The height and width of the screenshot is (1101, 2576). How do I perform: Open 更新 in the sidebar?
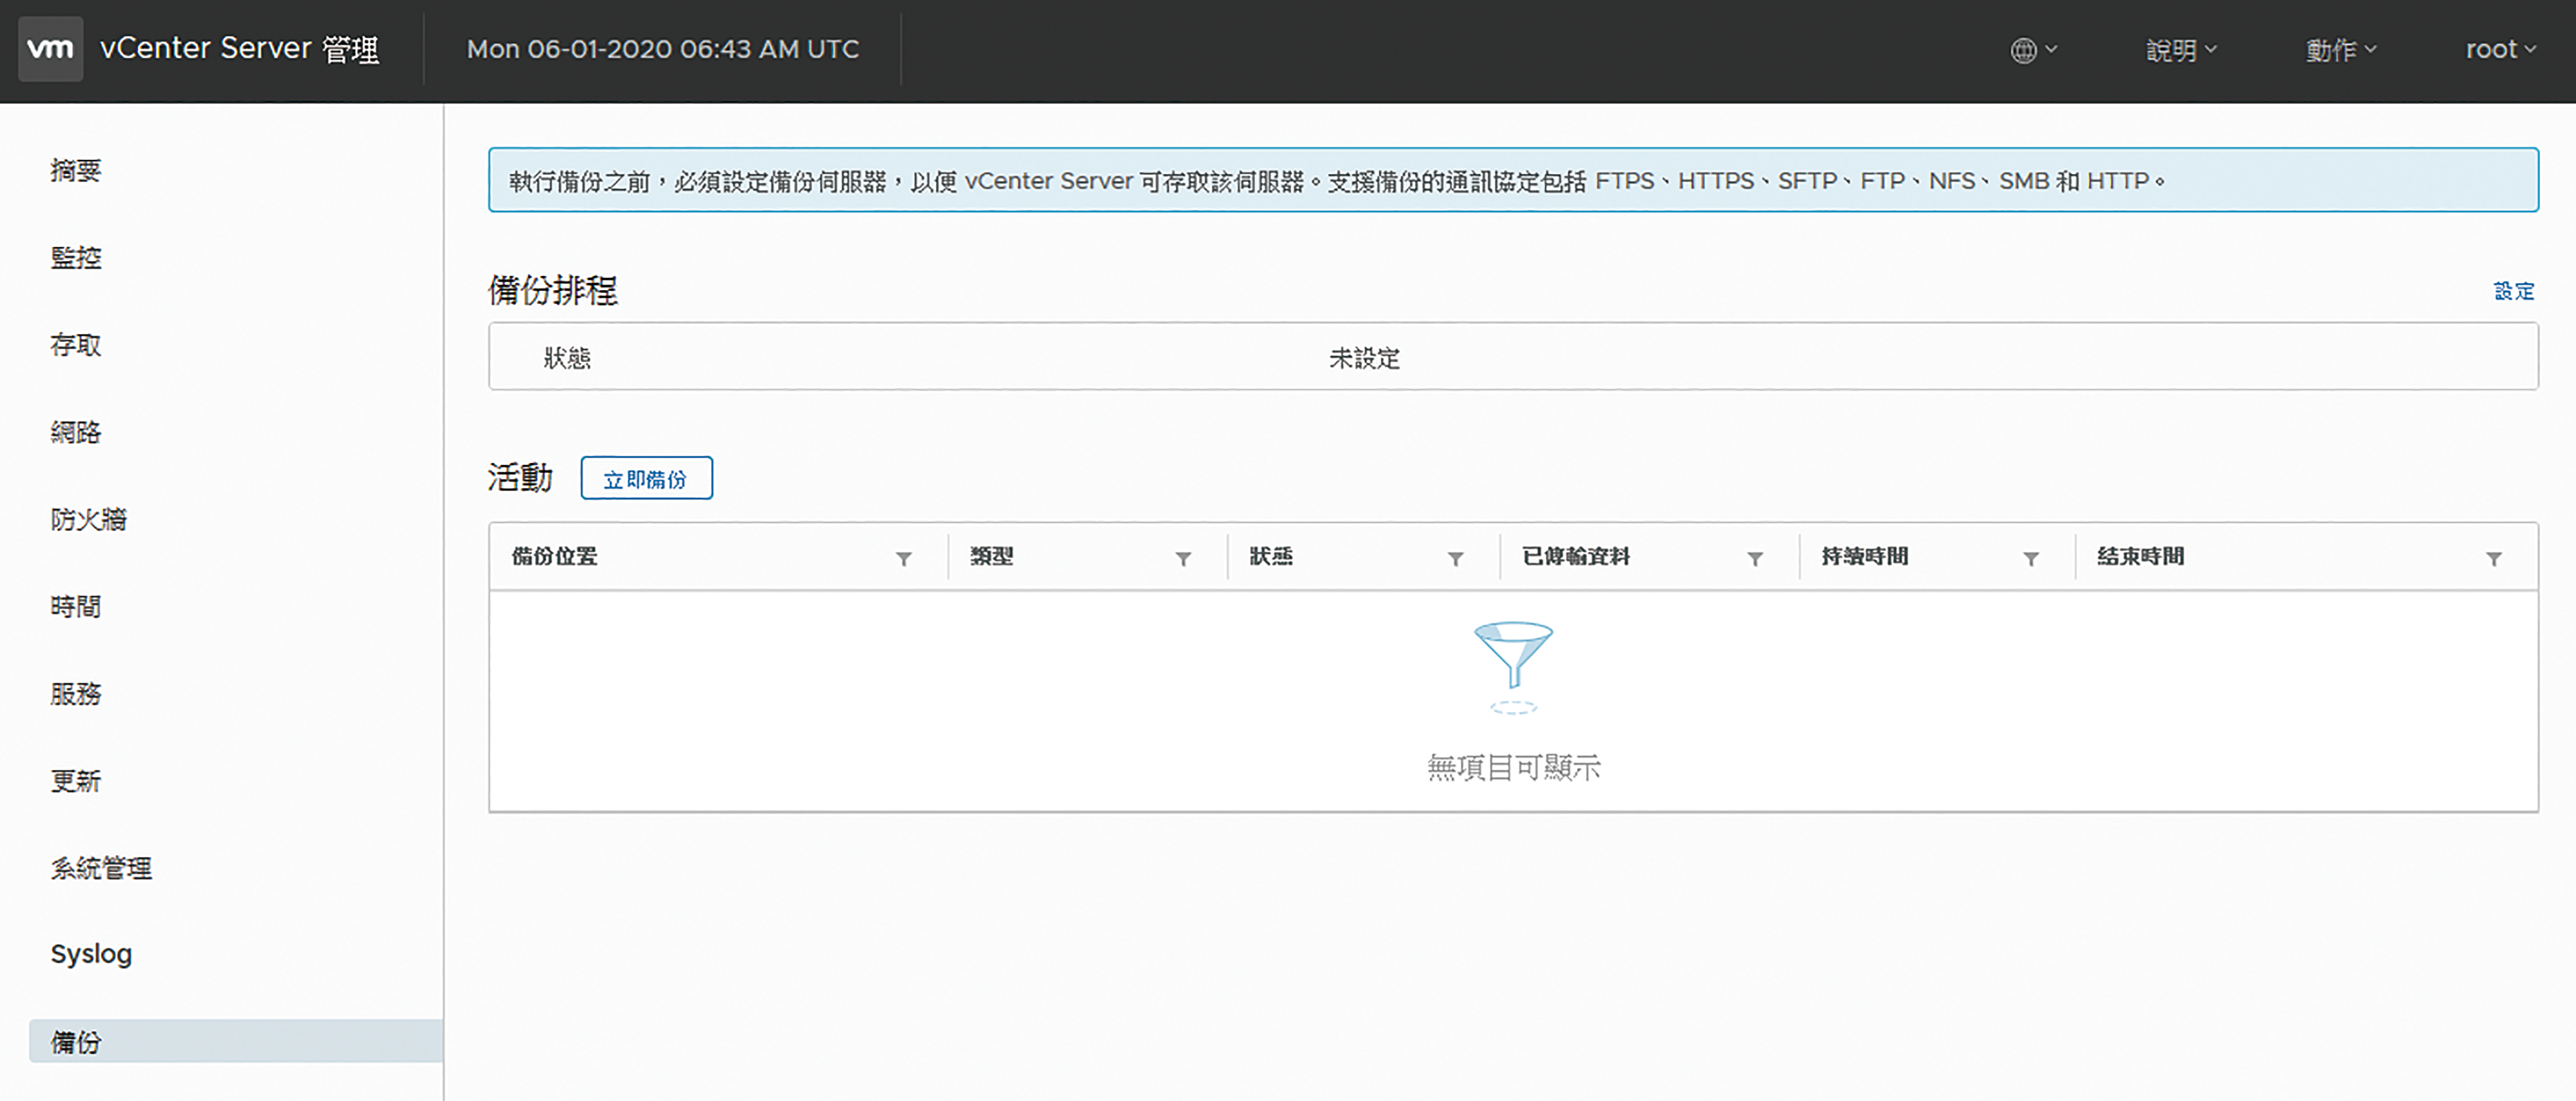tap(76, 780)
